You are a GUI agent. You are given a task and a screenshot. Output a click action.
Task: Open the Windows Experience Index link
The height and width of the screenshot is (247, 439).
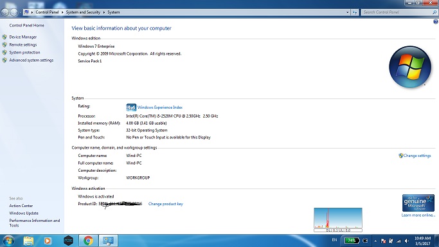(x=160, y=107)
